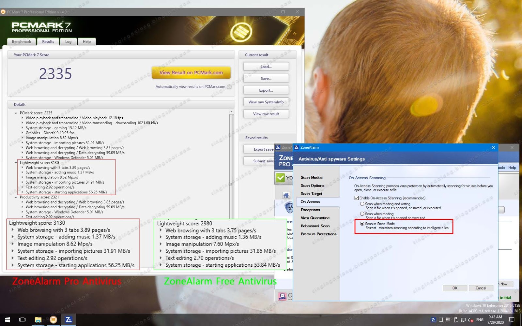Select Scan Modes in settings sidebar
Viewport: 522px width, 326px height.
pyautogui.click(x=312, y=178)
